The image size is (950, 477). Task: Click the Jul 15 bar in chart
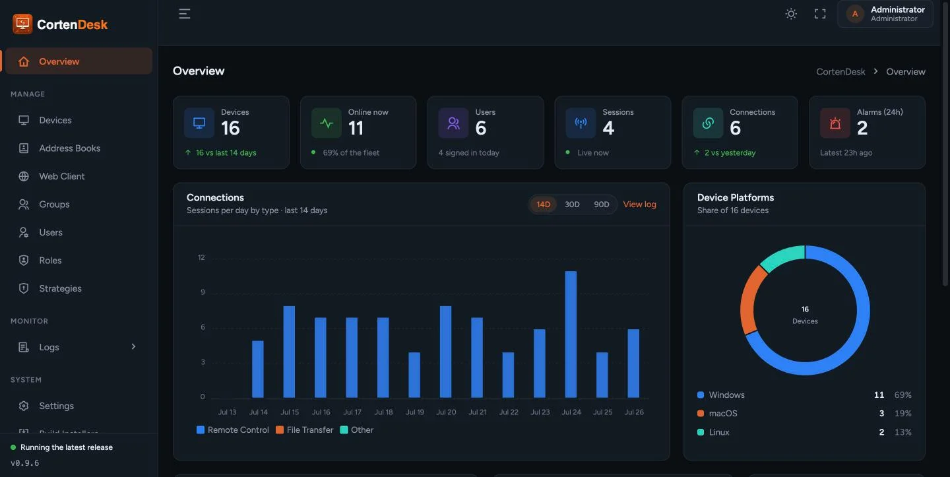(x=289, y=352)
